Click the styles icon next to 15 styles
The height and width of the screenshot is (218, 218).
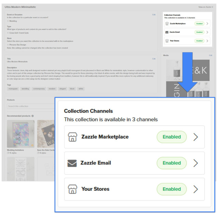[x=8, y=153]
